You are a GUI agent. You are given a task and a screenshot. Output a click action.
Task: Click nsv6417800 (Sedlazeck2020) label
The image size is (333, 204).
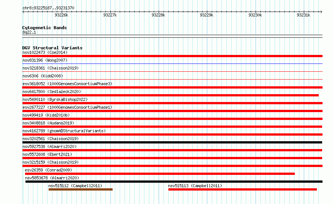point(52,92)
